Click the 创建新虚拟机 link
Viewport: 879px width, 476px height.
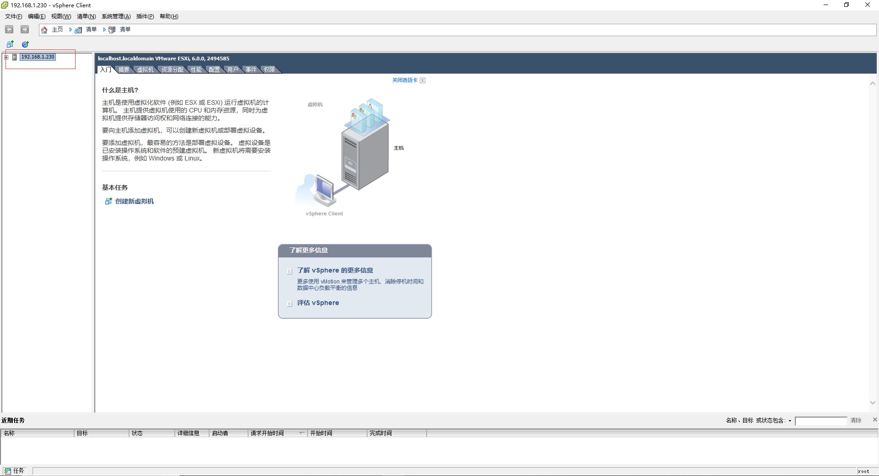pyautogui.click(x=135, y=201)
